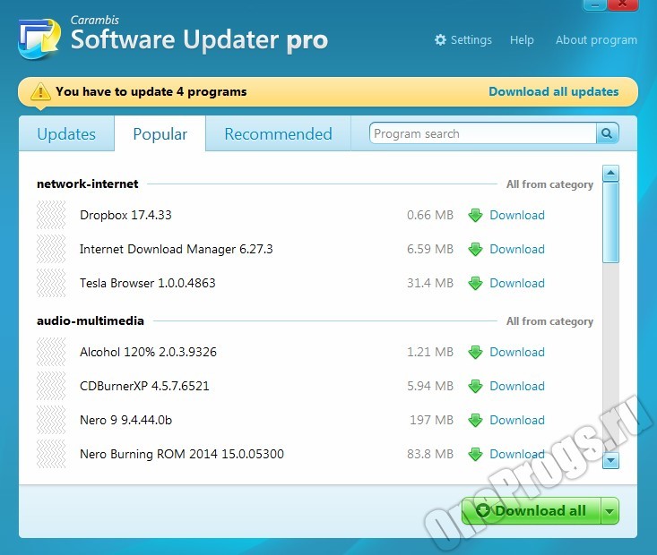This screenshot has height=555, width=657.
Task: Select Nero 9 9.4.44.0b entry
Action: tap(125, 420)
